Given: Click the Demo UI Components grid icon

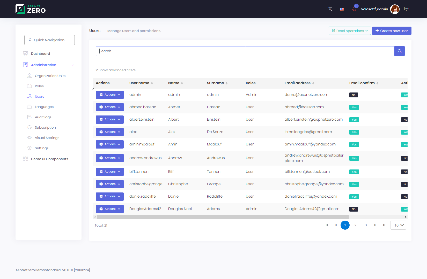Looking at the screenshot, I should click(x=25, y=159).
